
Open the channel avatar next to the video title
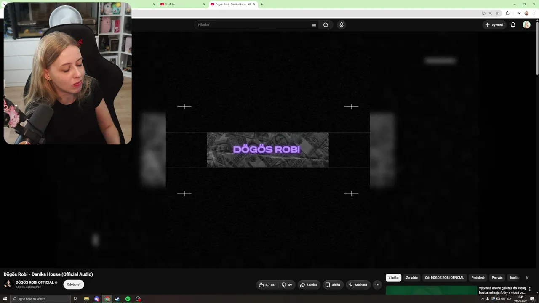pyautogui.click(x=8, y=284)
